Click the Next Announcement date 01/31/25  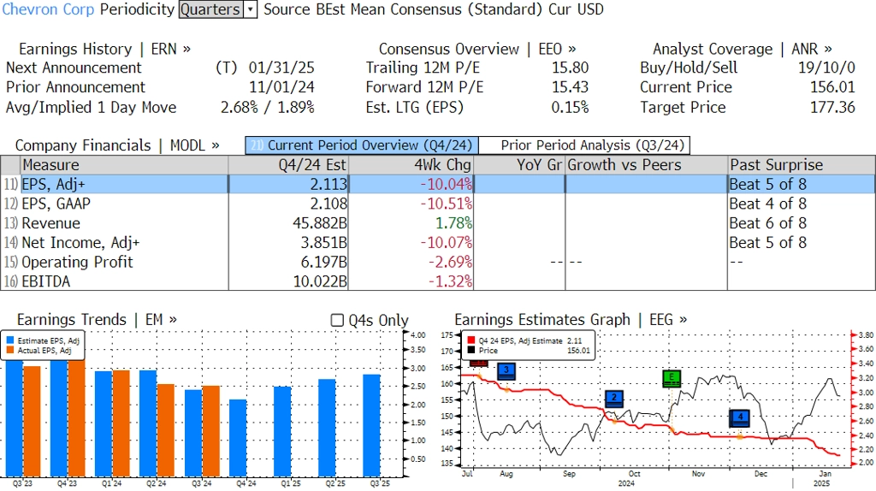click(281, 68)
